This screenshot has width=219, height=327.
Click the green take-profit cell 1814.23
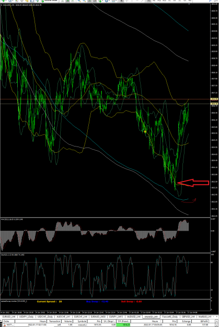pos(123,325)
